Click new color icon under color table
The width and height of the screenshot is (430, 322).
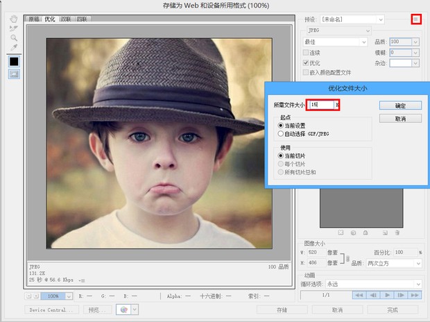pos(385,232)
